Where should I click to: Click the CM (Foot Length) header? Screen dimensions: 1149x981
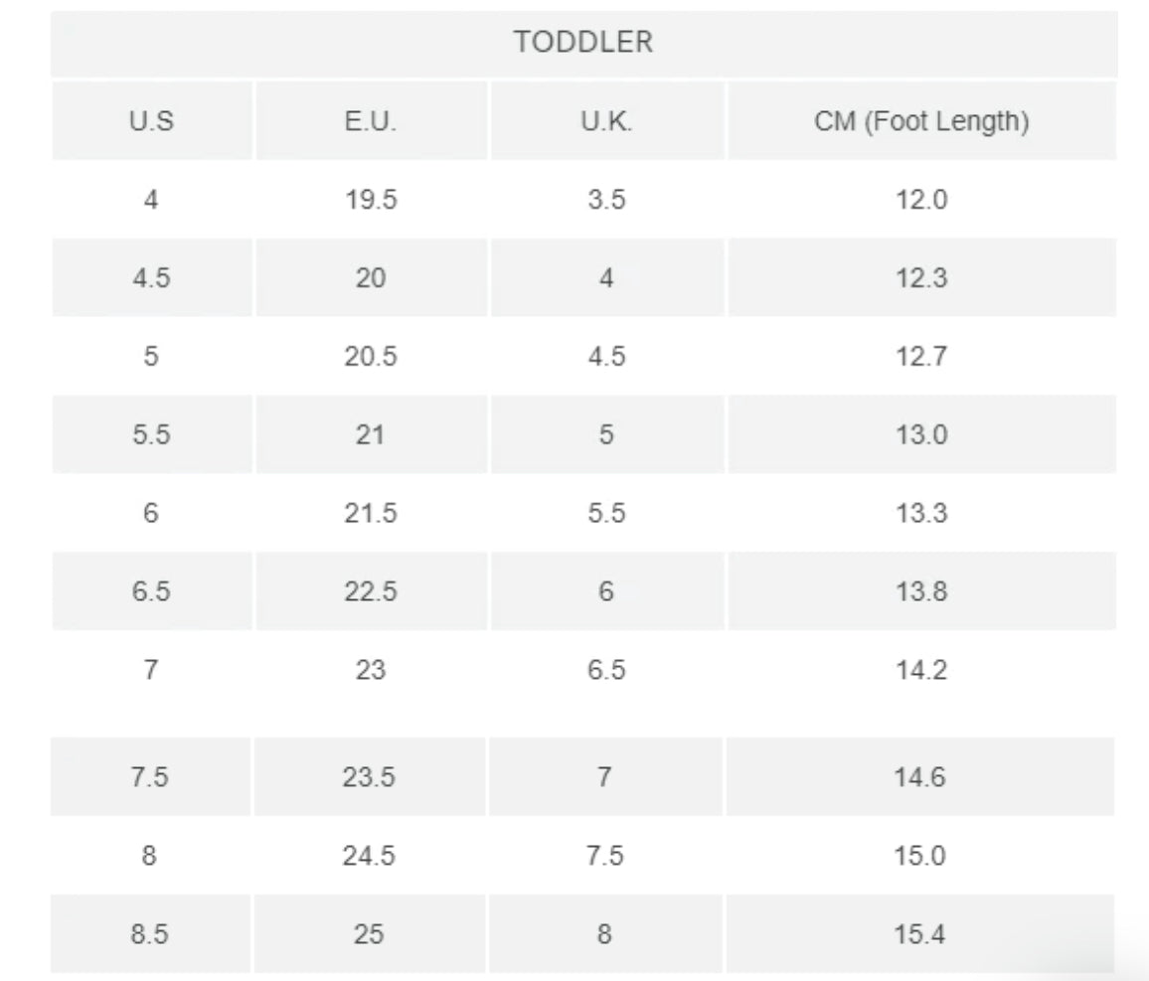tap(920, 121)
